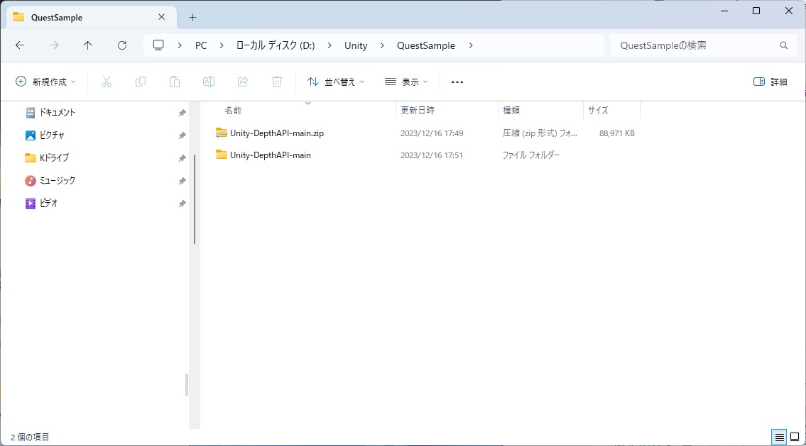
Task: Switch to large icons view in status bar
Action: click(x=794, y=437)
